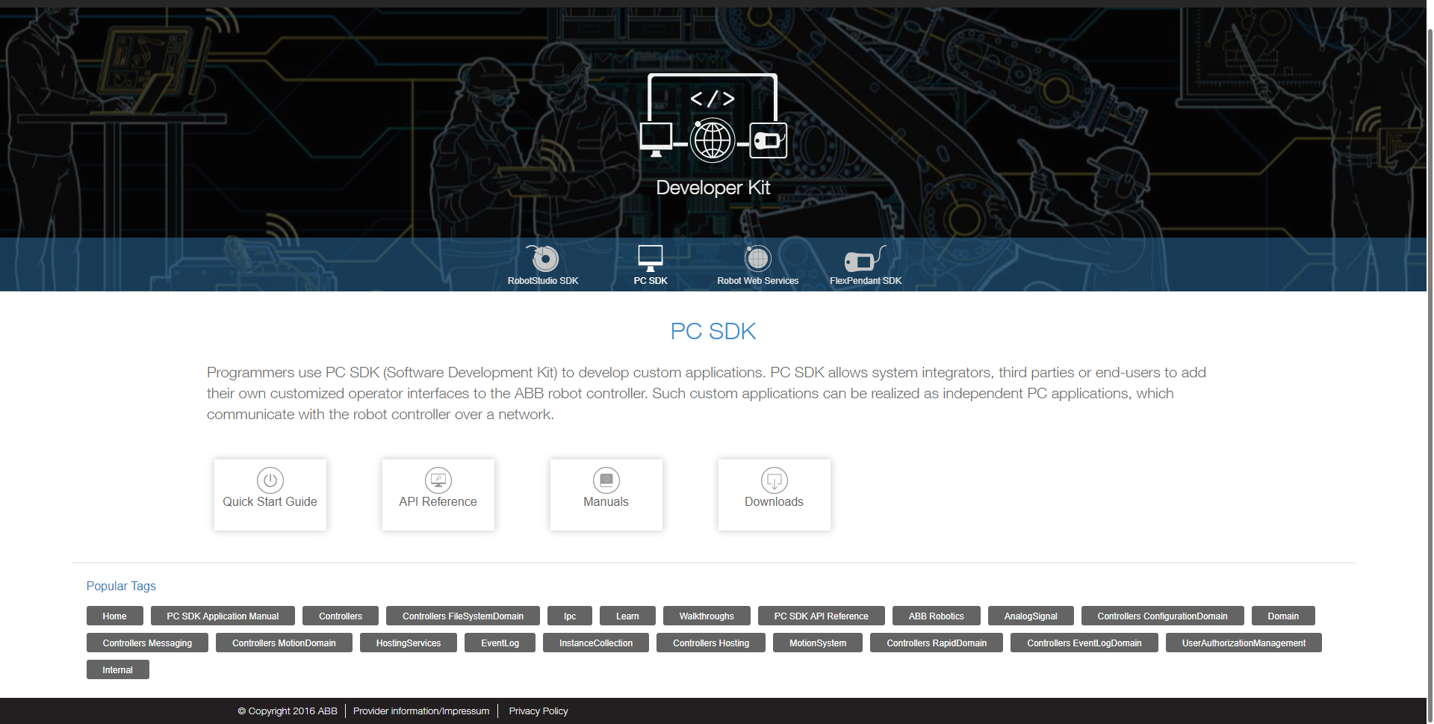Open the Quick Start Guide power icon

tap(270, 480)
